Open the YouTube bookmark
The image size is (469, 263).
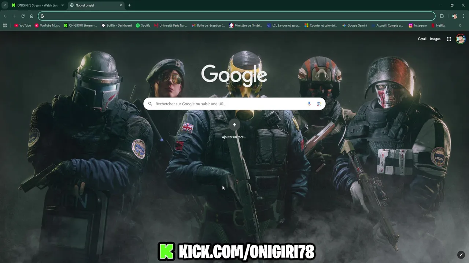pos(22,26)
